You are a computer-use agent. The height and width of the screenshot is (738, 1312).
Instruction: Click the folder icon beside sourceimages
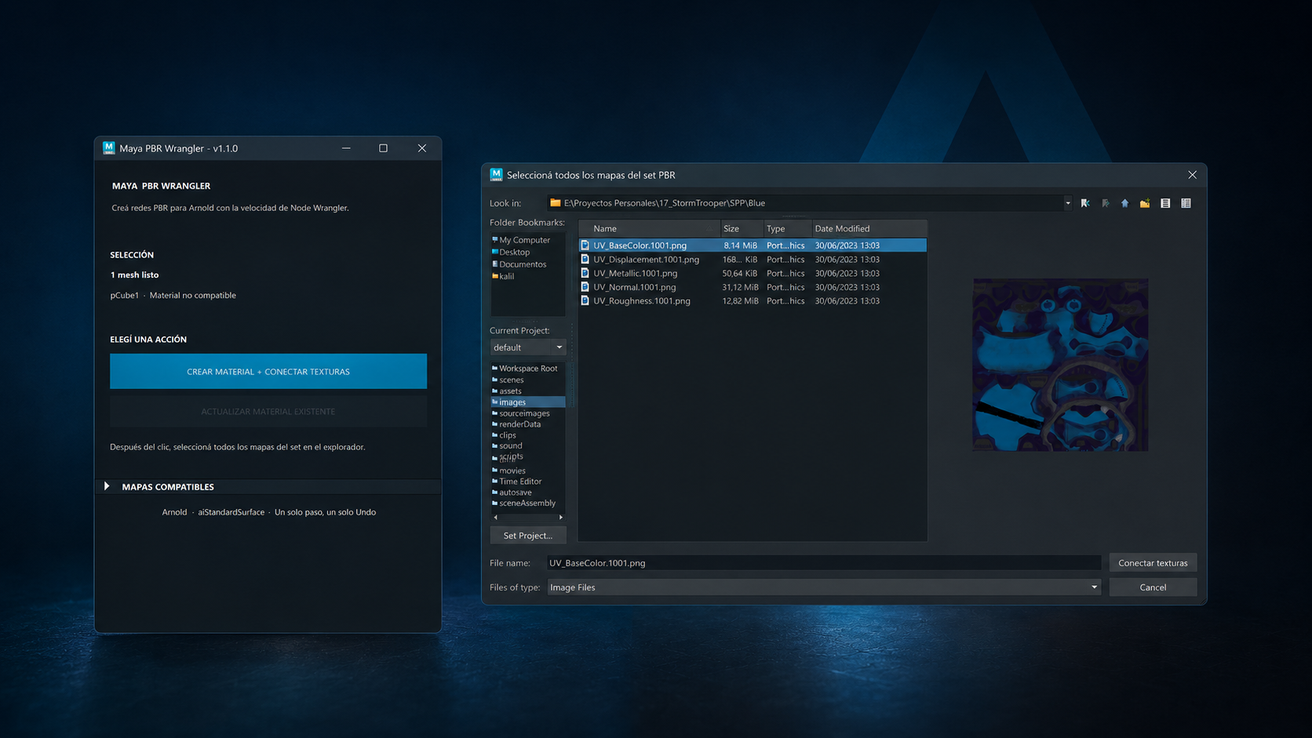point(494,413)
